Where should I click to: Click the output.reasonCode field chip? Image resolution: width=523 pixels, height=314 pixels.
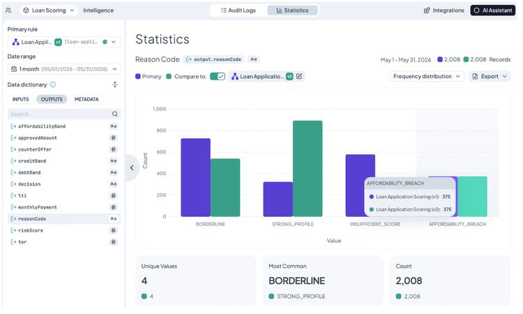[213, 59]
